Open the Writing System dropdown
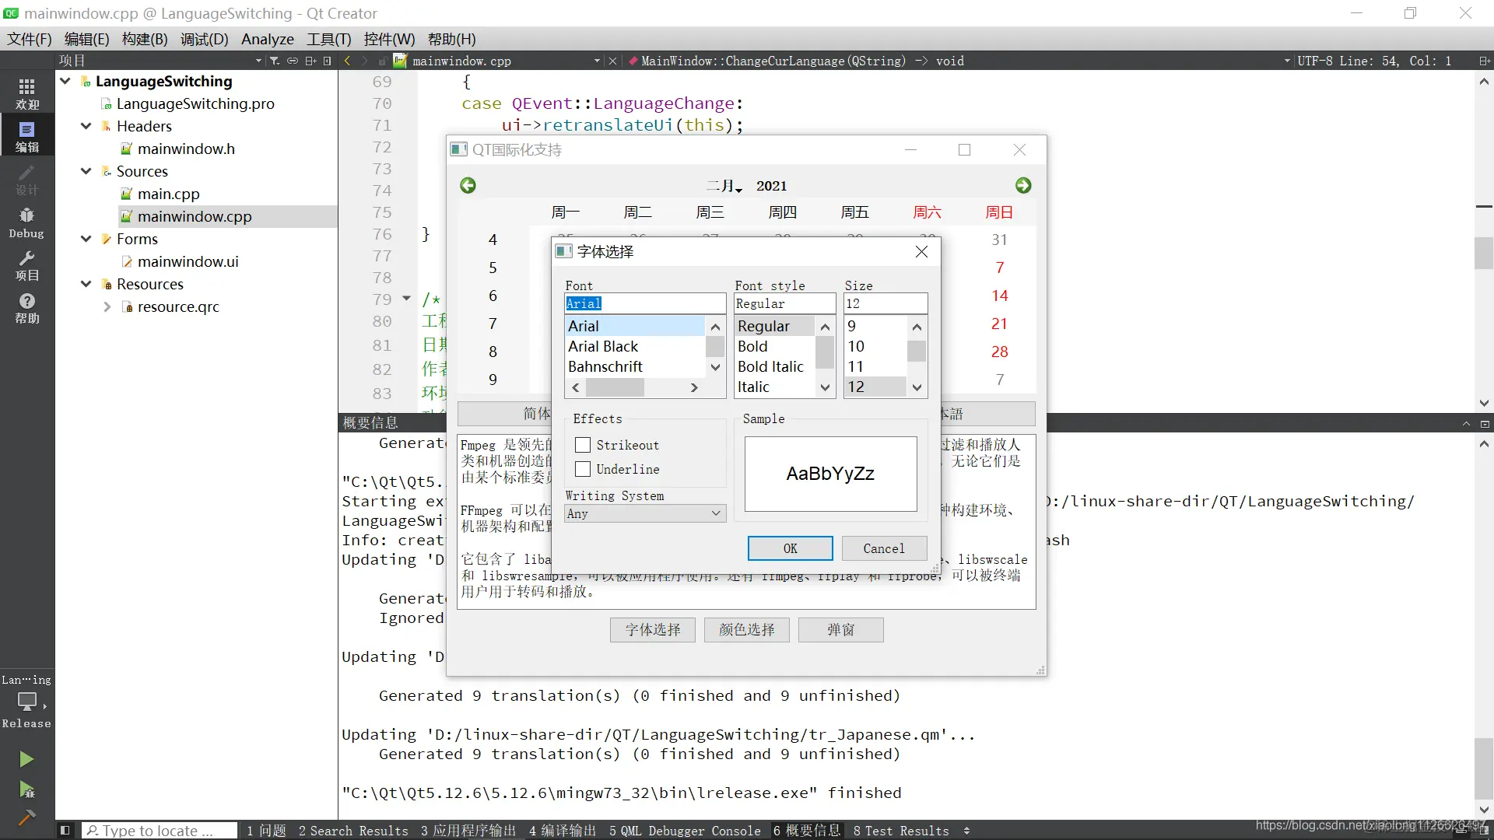 pyautogui.click(x=645, y=513)
